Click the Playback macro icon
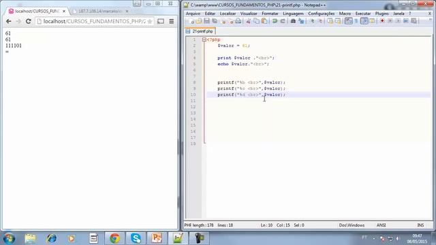This screenshot has height=245, width=436. (x=398, y=21)
